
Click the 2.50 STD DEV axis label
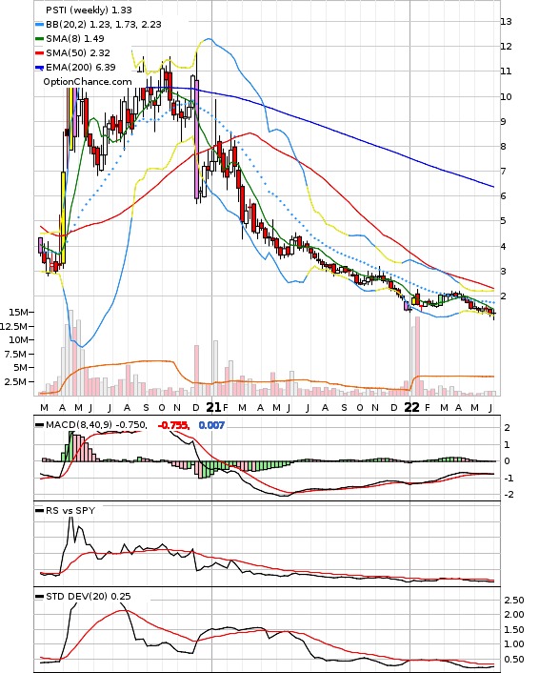pos(513,600)
